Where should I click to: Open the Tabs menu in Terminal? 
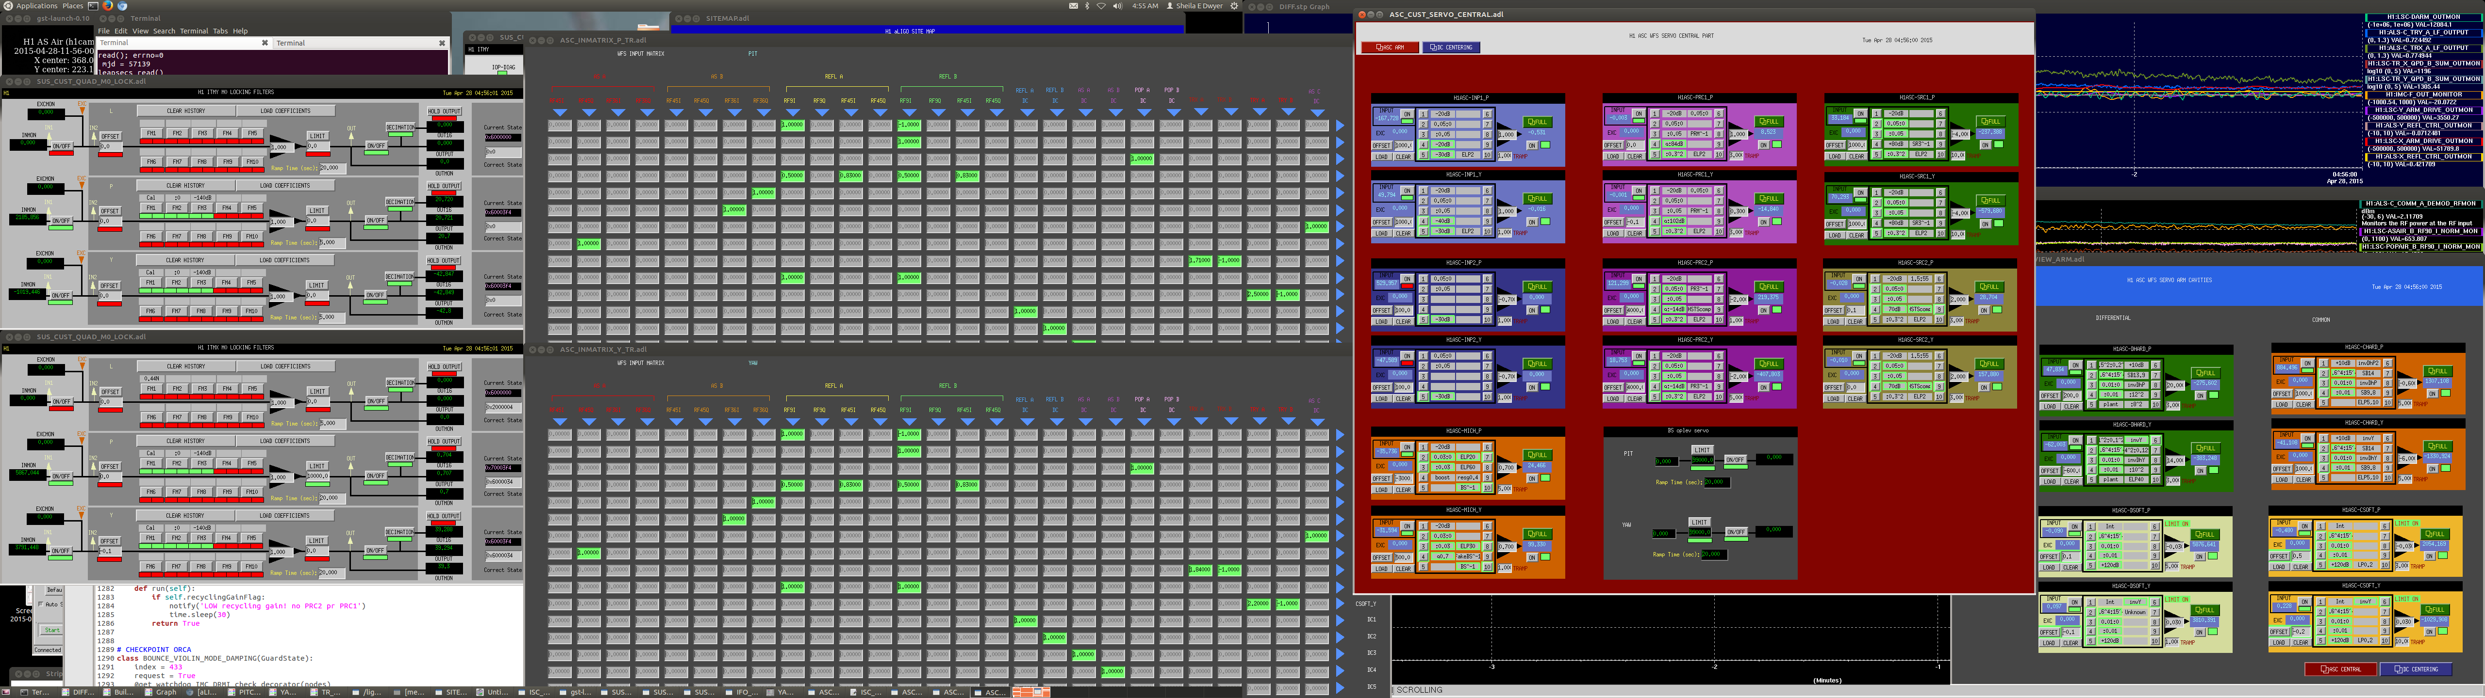point(220,31)
